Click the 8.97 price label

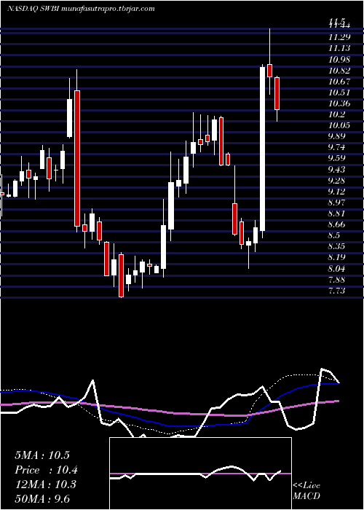pyautogui.click(x=336, y=203)
